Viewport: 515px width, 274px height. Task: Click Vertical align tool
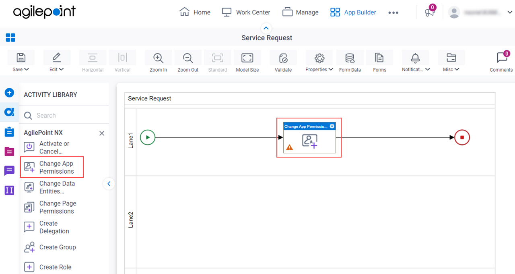[122, 61]
